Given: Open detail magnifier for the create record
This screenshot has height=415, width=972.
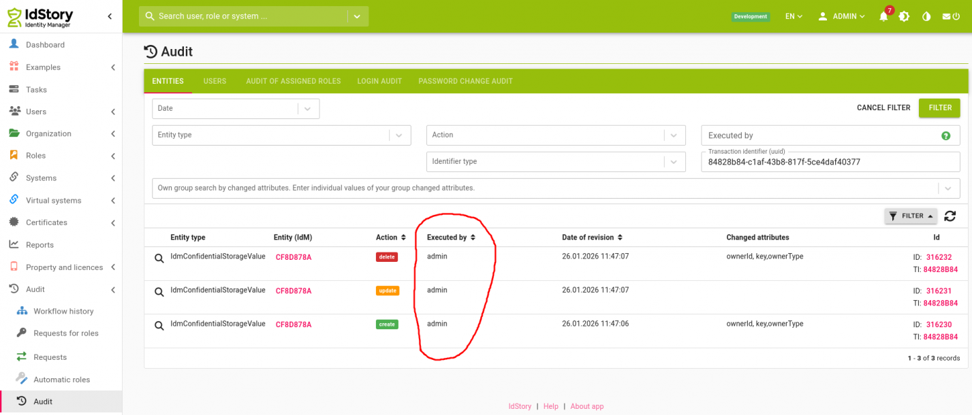Looking at the screenshot, I should point(159,326).
